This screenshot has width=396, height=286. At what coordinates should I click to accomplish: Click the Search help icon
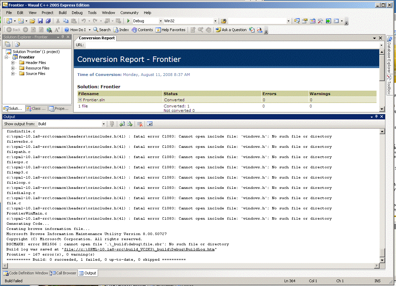click(102, 30)
